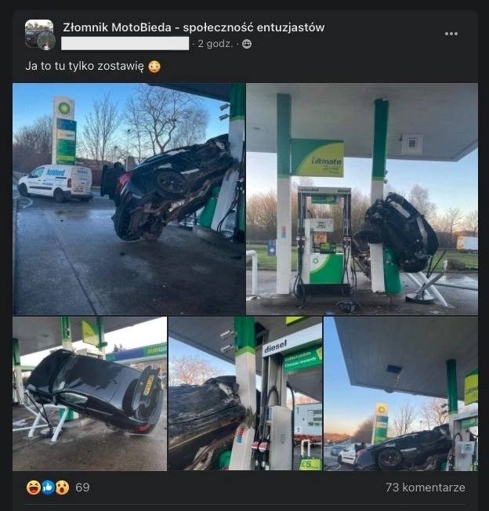
Task: Open photo with Ultimate pump sign
Action: 362,199
